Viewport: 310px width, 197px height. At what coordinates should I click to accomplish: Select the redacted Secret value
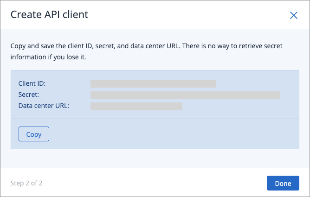click(185, 95)
